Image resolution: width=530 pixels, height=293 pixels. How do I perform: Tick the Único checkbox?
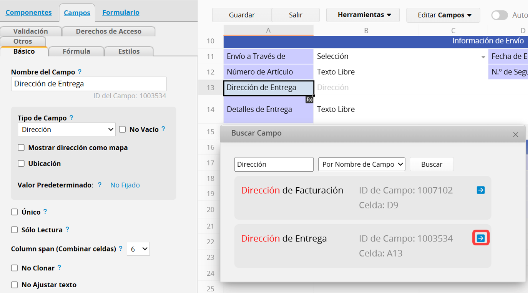[15, 212]
